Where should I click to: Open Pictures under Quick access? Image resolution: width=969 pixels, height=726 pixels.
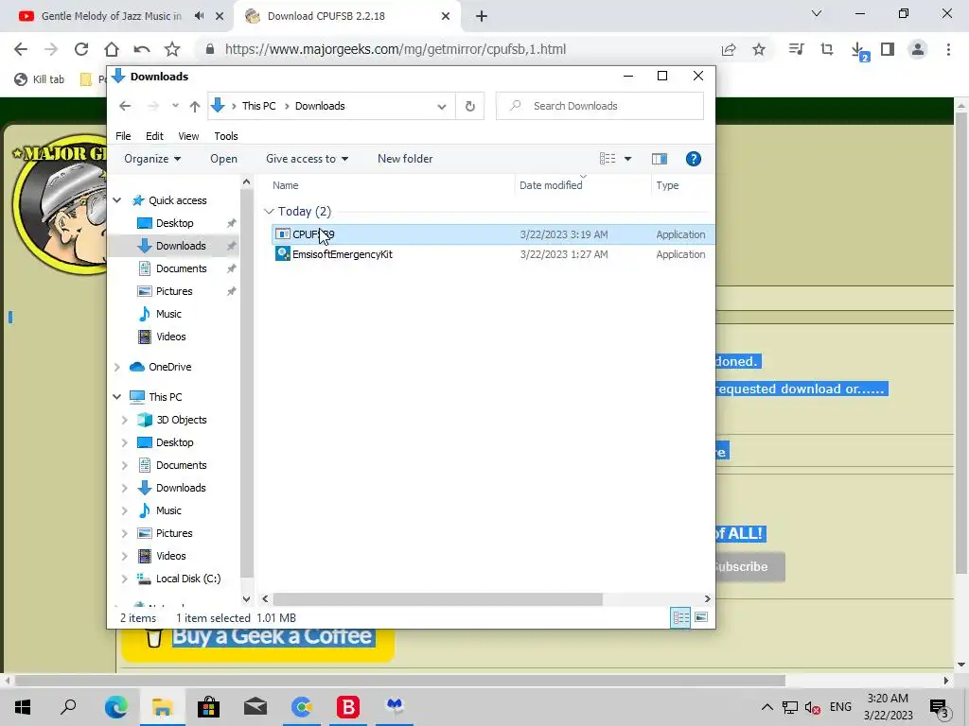[174, 291]
